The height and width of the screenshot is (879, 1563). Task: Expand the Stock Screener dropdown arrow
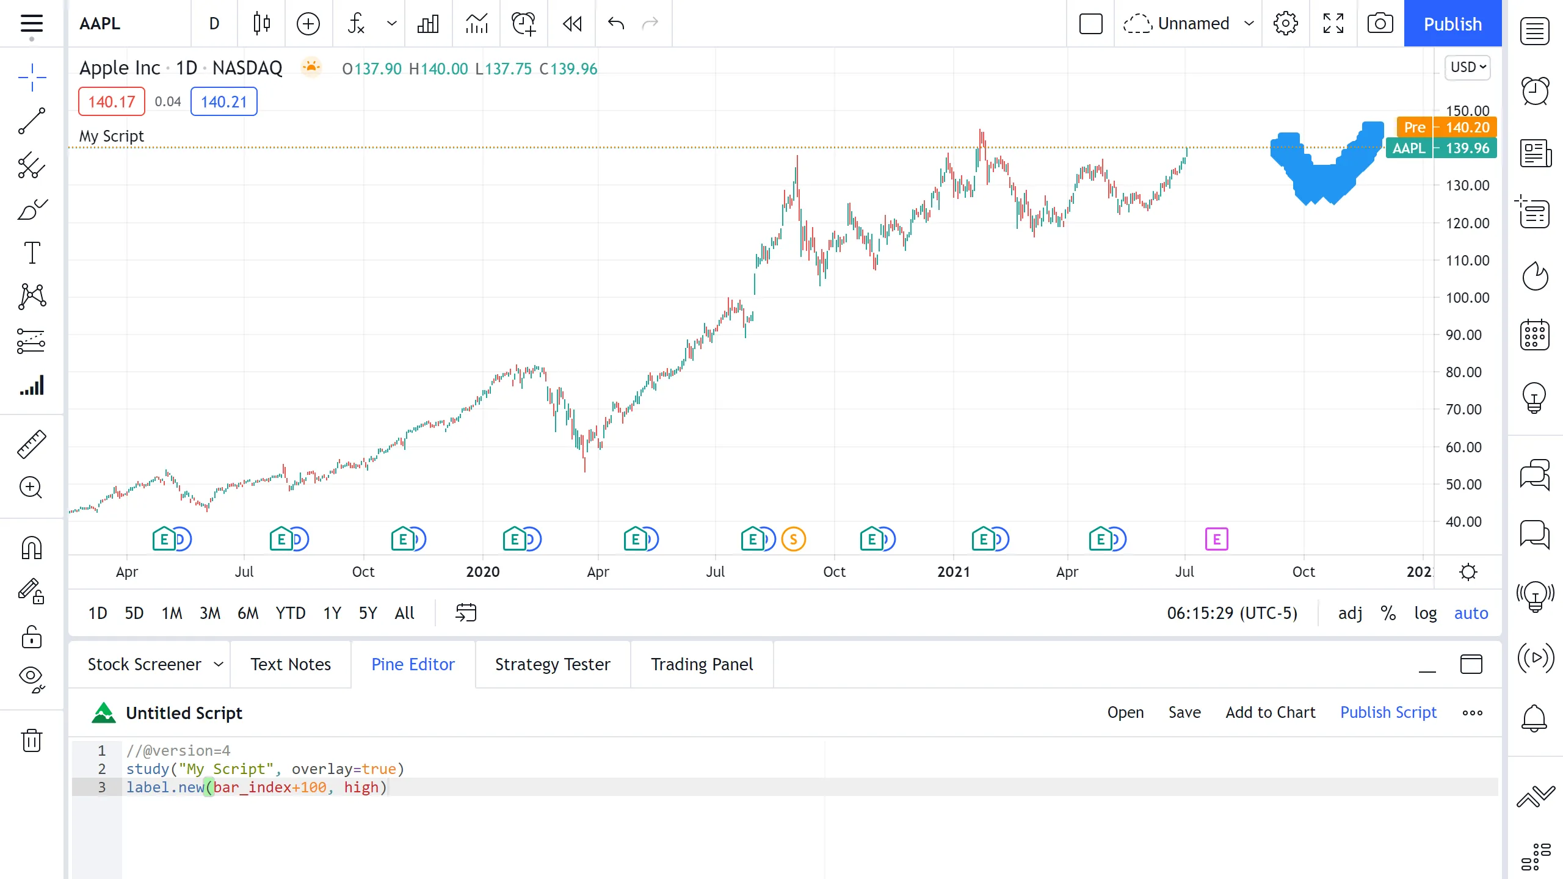click(219, 664)
